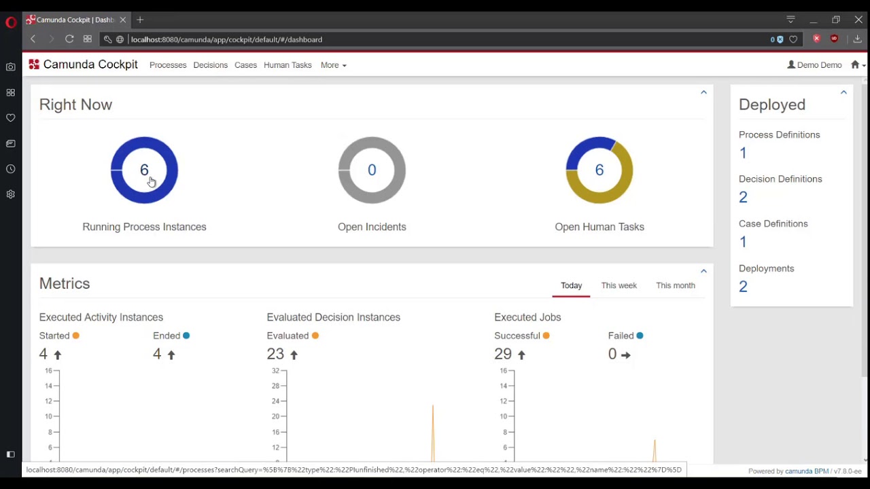Close the Camunda Cockpit tab
Viewport: 870px width, 489px height.
123,20
